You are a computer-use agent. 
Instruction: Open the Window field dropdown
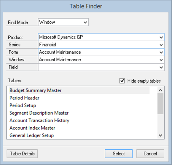(x=101, y=60)
